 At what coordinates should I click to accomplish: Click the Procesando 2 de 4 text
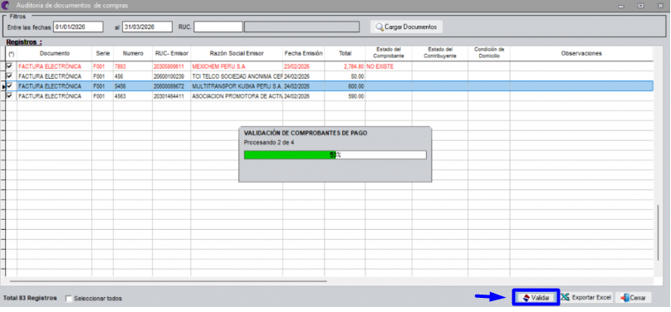pyautogui.click(x=269, y=143)
